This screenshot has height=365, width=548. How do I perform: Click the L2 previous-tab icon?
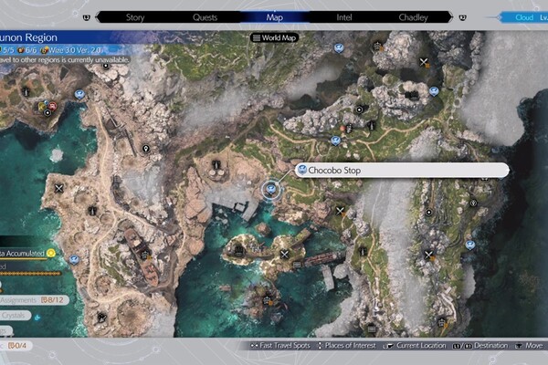tap(87, 17)
